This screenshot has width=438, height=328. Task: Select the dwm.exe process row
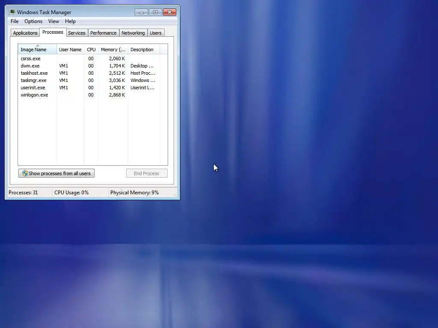pos(93,66)
